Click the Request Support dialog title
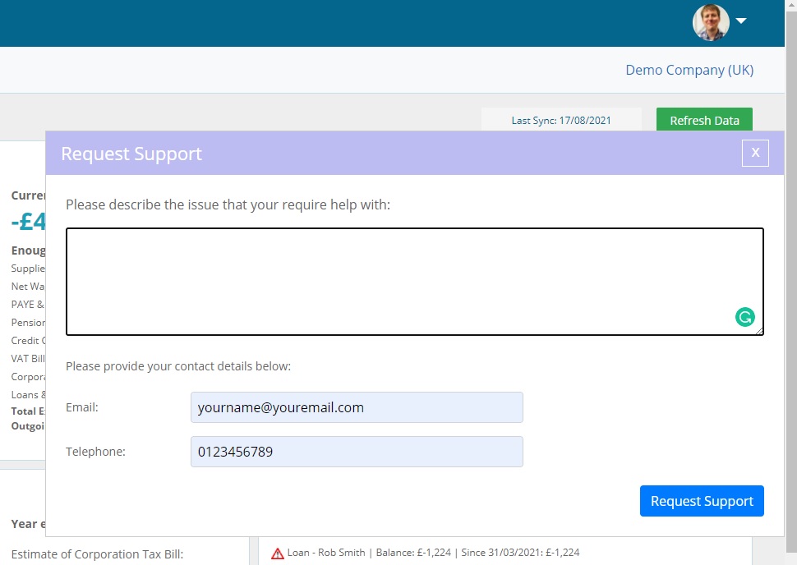The image size is (797, 565). [131, 154]
